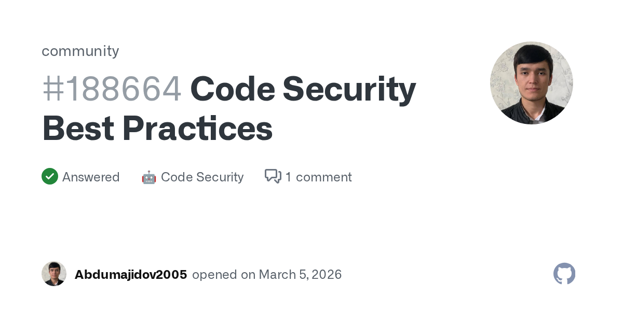Image resolution: width=623 pixels, height=311 pixels.
Task: Click the March 5, 2026 date
Action: pos(300,275)
